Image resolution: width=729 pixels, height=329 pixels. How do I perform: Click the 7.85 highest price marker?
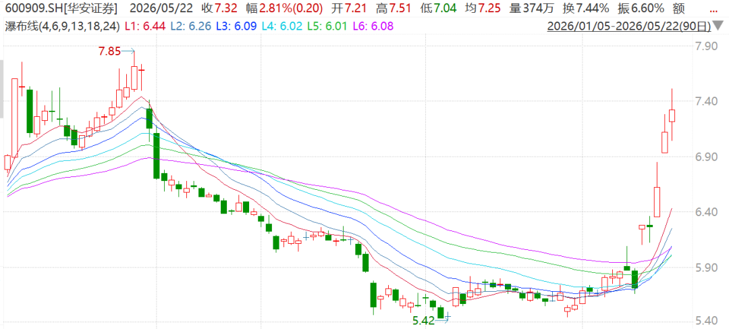(110, 51)
